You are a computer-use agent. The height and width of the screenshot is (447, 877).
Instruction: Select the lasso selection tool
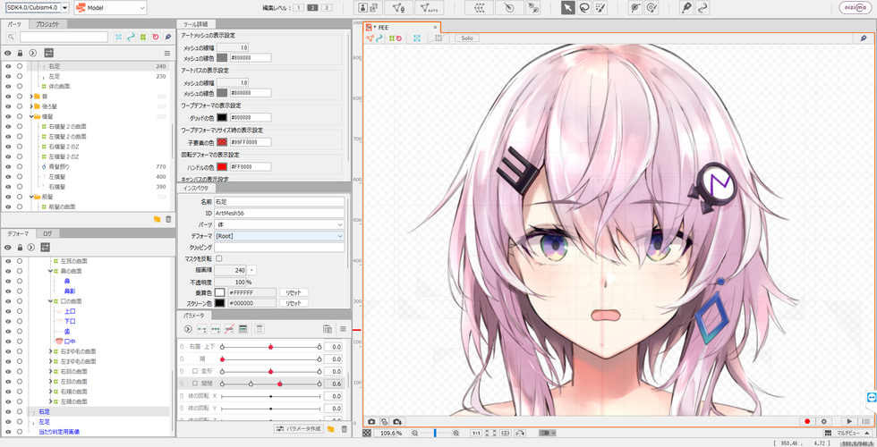pyautogui.click(x=583, y=8)
